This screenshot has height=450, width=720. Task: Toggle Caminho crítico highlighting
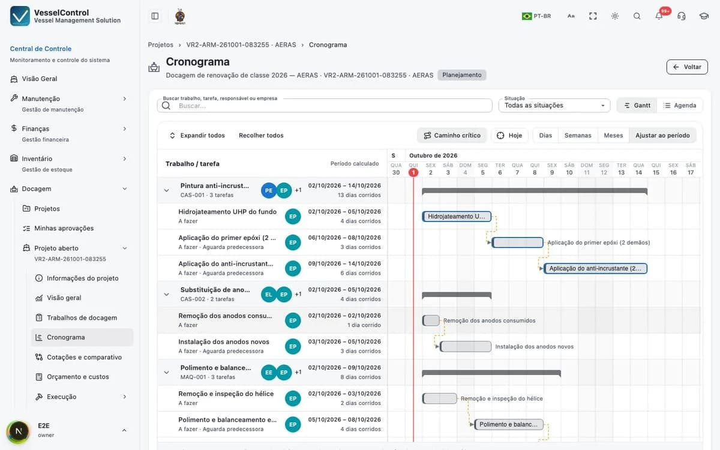[x=452, y=136]
